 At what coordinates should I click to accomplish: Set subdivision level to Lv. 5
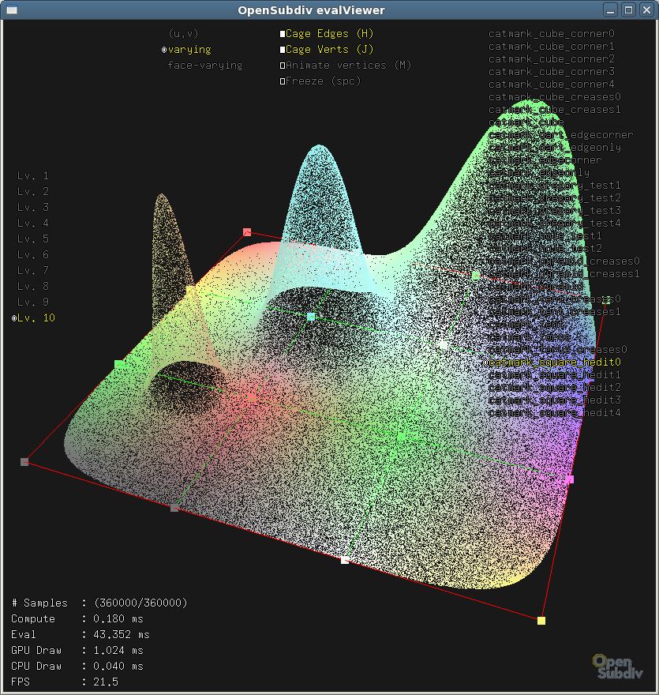[x=33, y=239]
